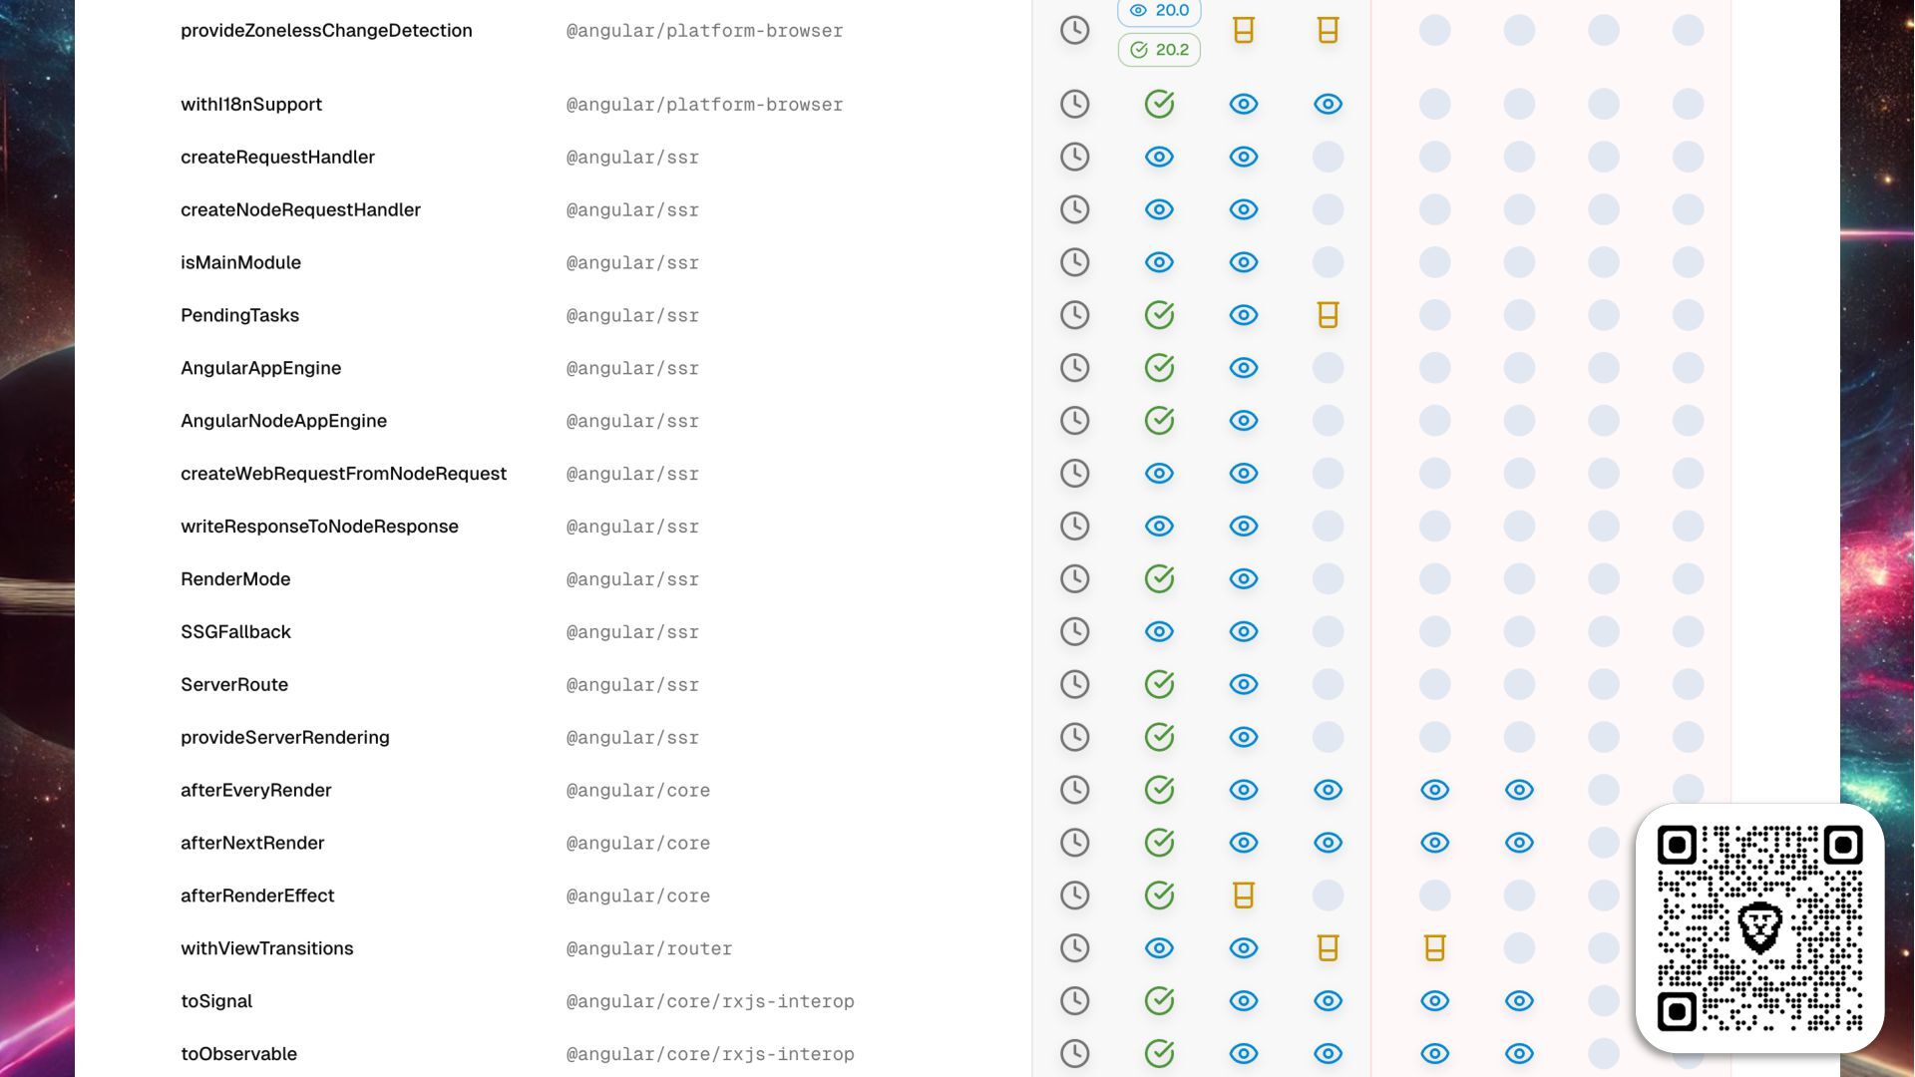This screenshot has height=1077, width=1915.
Task: Click the afterEveryRender API name
Action: click(255, 790)
